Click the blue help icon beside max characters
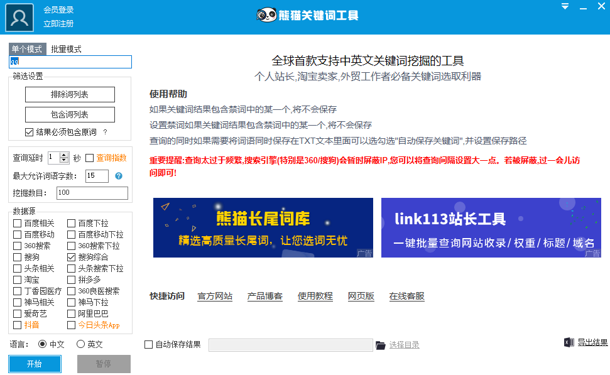 119,176
